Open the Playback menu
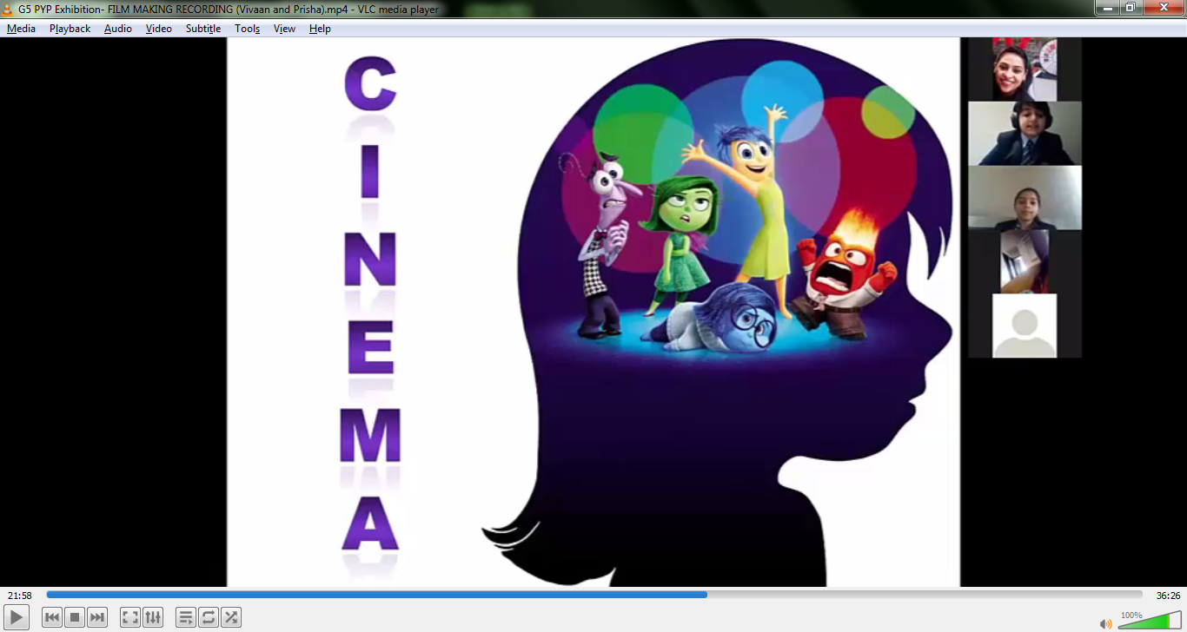Image resolution: width=1187 pixels, height=632 pixels. pyautogui.click(x=70, y=29)
